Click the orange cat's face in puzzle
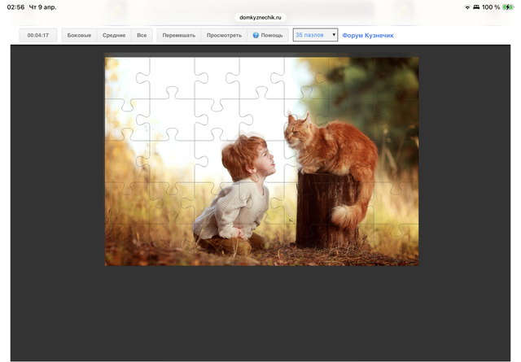Image resolution: width=521 pixels, height=362 pixels. 296,131
